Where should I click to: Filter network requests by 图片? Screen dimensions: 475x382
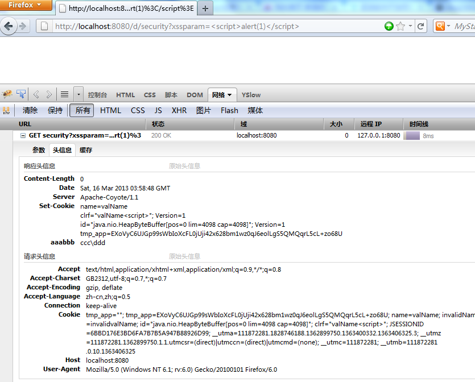click(x=203, y=110)
